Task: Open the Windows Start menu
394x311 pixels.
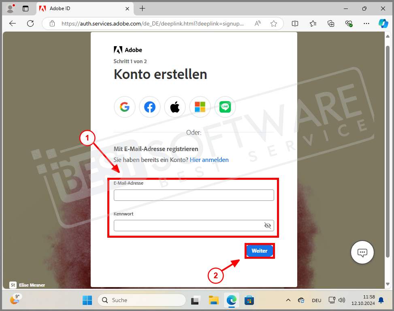Action: pos(87,300)
